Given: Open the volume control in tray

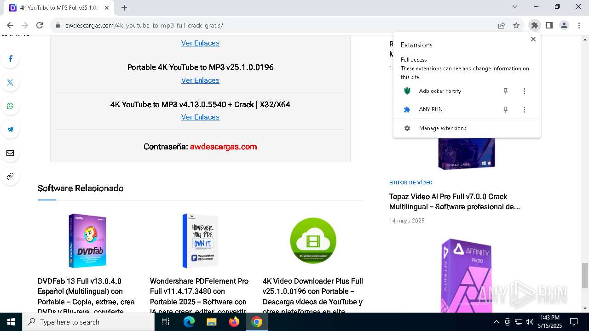Looking at the screenshot, I should 530,322.
